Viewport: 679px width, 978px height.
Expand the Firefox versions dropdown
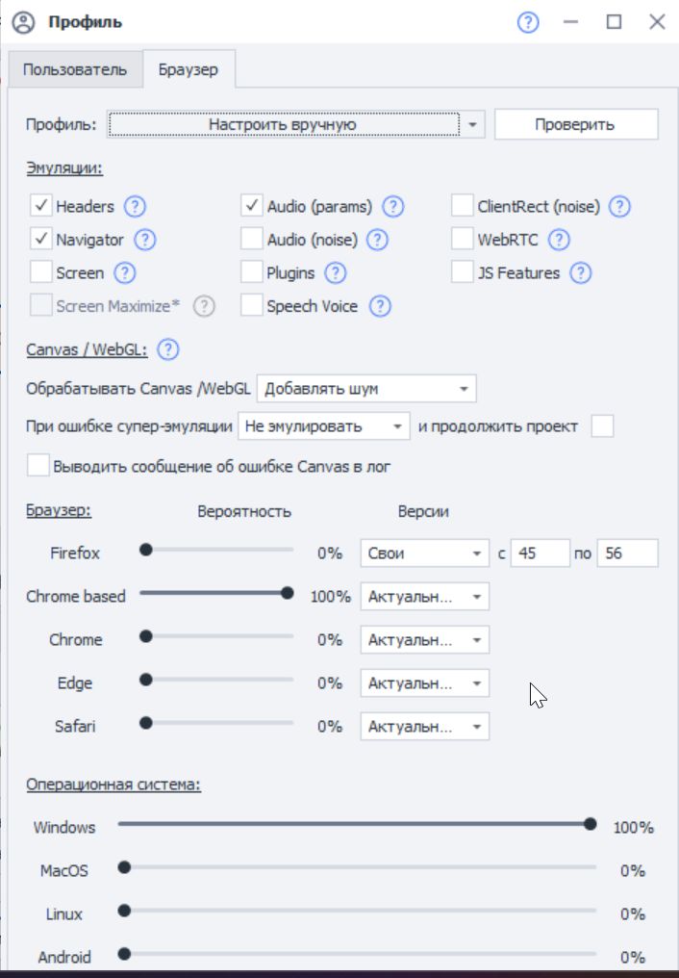click(x=424, y=553)
